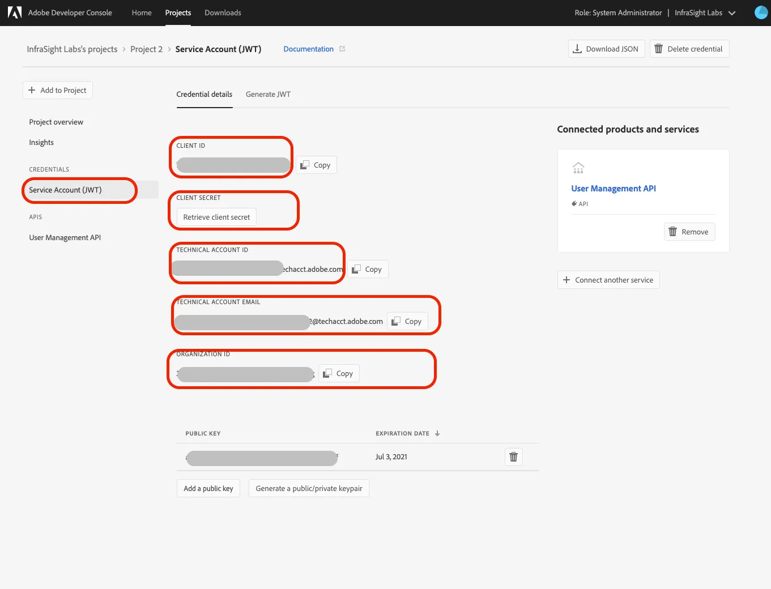Image resolution: width=771 pixels, height=589 pixels.
Task: Click Generate a public/private keypair
Action: (x=309, y=488)
